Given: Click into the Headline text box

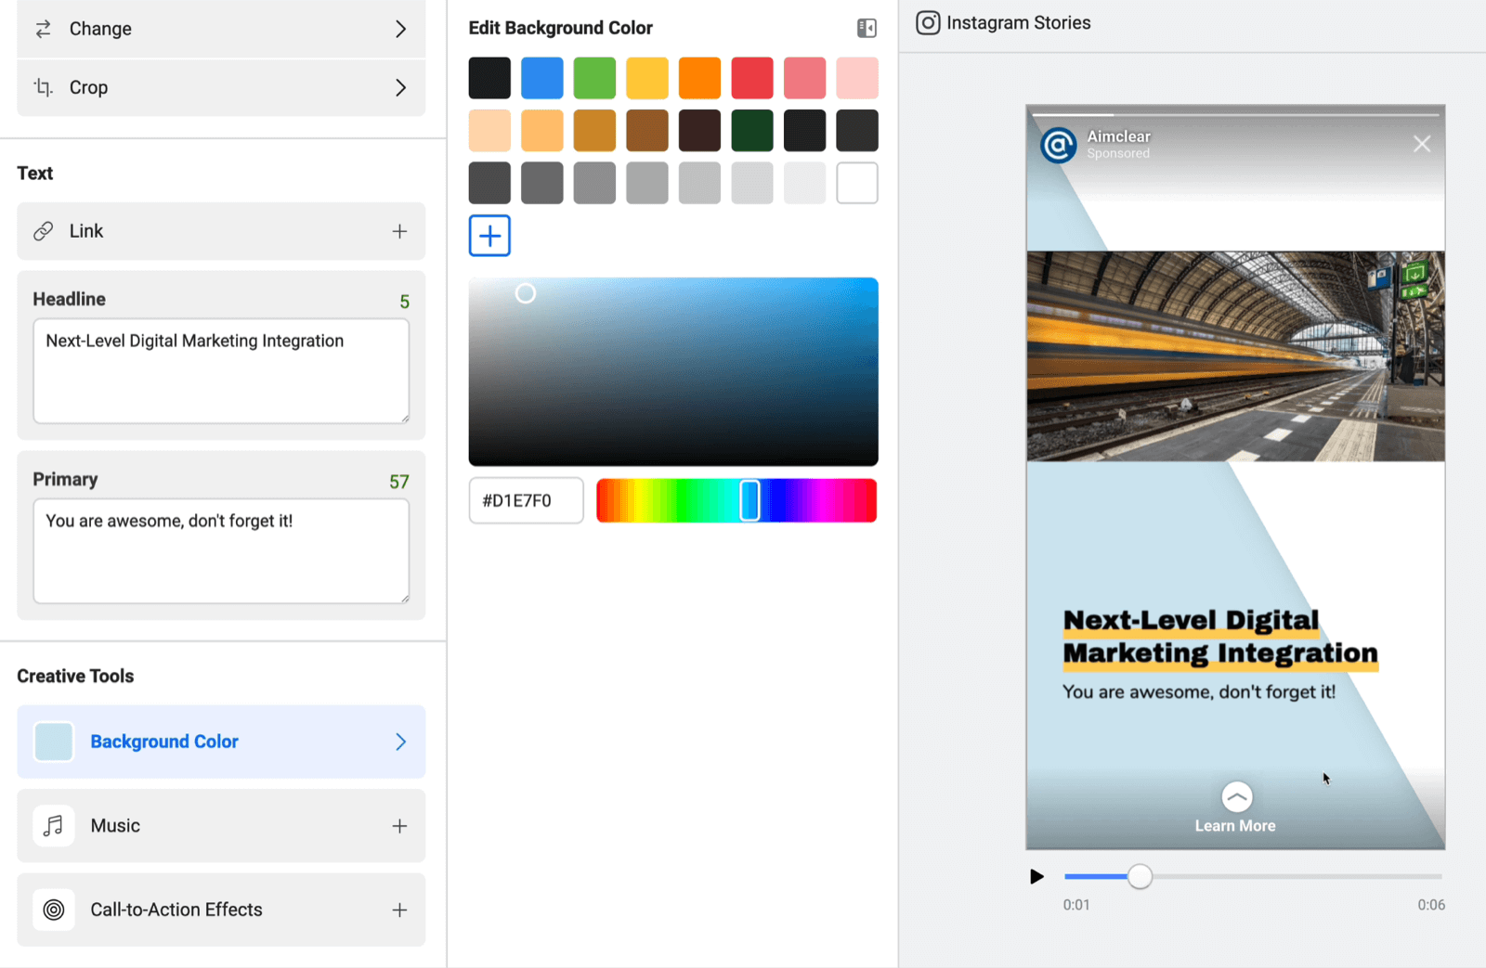Looking at the screenshot, I should click(221, 371).
